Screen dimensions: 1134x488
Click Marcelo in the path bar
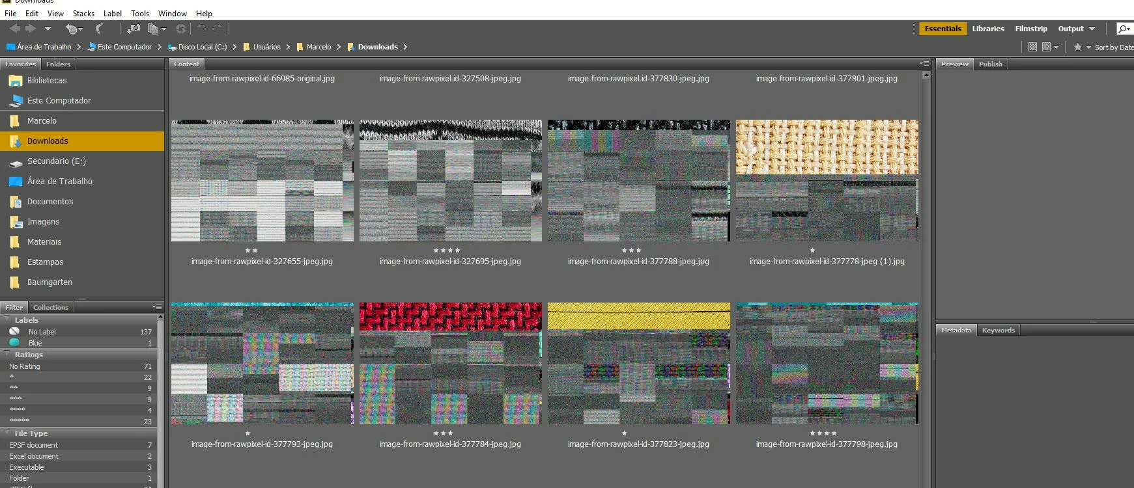click(313, 47)
